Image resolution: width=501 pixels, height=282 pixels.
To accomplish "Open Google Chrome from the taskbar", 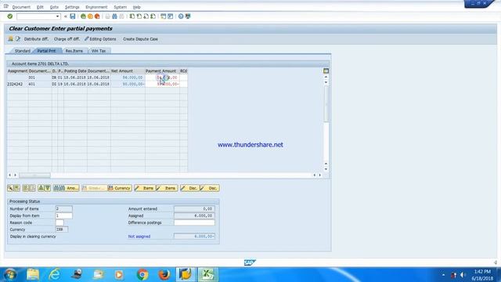I will 142,274.
